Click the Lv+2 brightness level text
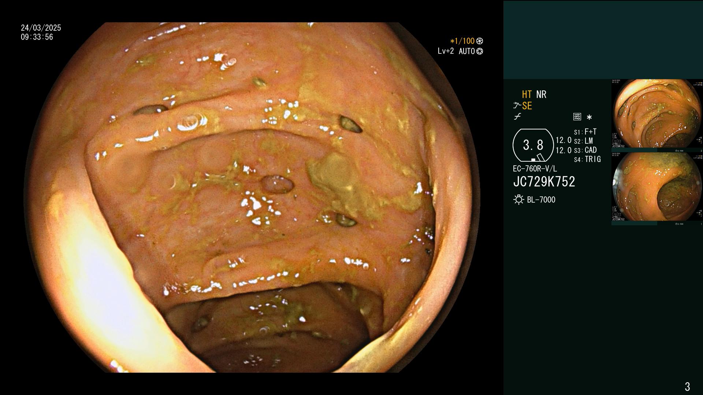The image size is (703, 395). [446, 51]
